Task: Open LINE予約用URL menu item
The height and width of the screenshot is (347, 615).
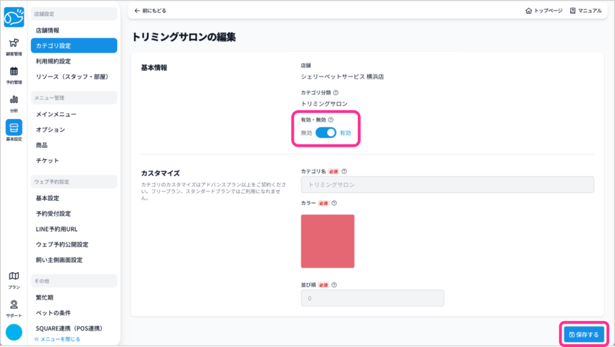Action: (x=56, y=229)
